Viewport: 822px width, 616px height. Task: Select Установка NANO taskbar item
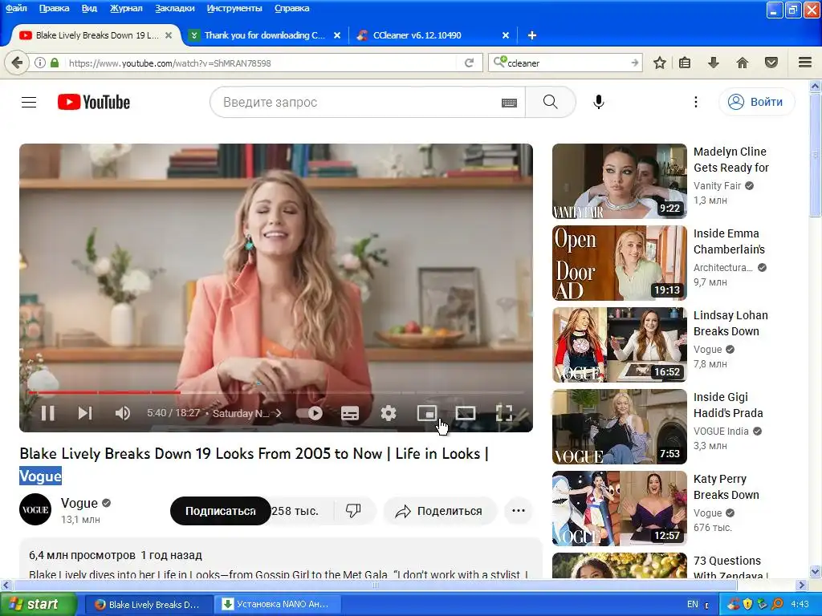(279, 605)
